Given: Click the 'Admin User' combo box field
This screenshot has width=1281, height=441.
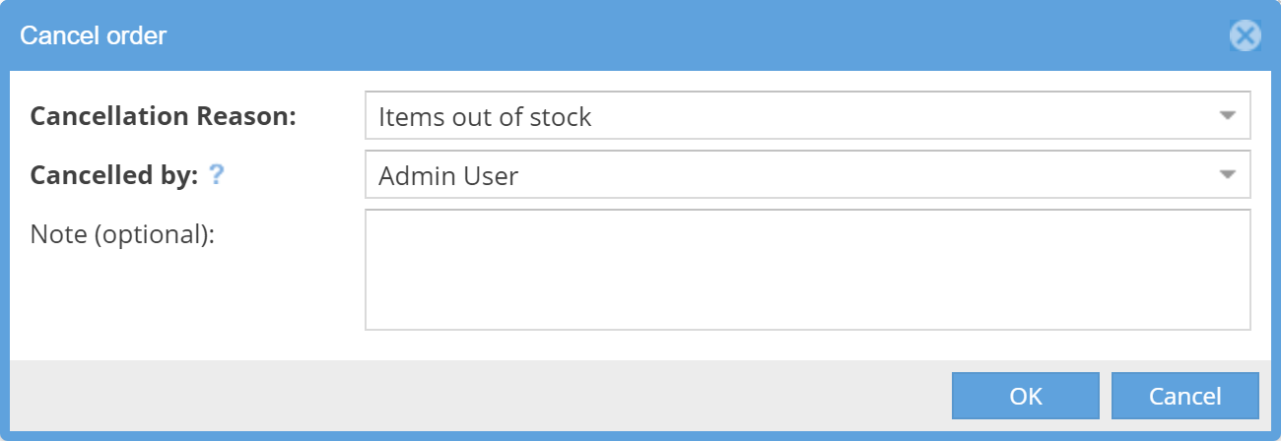Looking at the screenshot, I should coord(788,175).
